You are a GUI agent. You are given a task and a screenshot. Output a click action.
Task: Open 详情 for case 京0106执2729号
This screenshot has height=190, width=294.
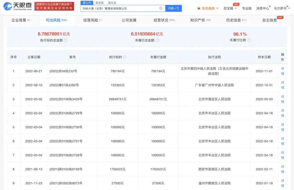pyautogui.click(x=283, y=113)
